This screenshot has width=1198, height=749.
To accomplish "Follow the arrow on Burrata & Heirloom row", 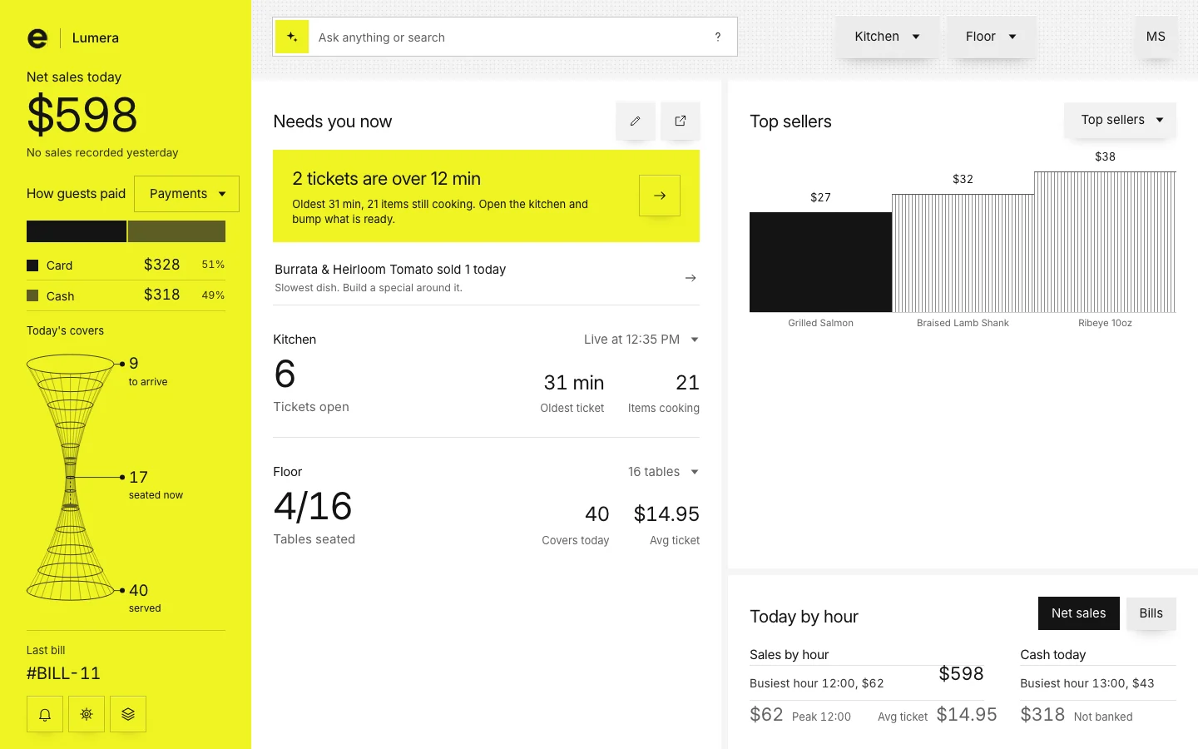I will (691, 278).
